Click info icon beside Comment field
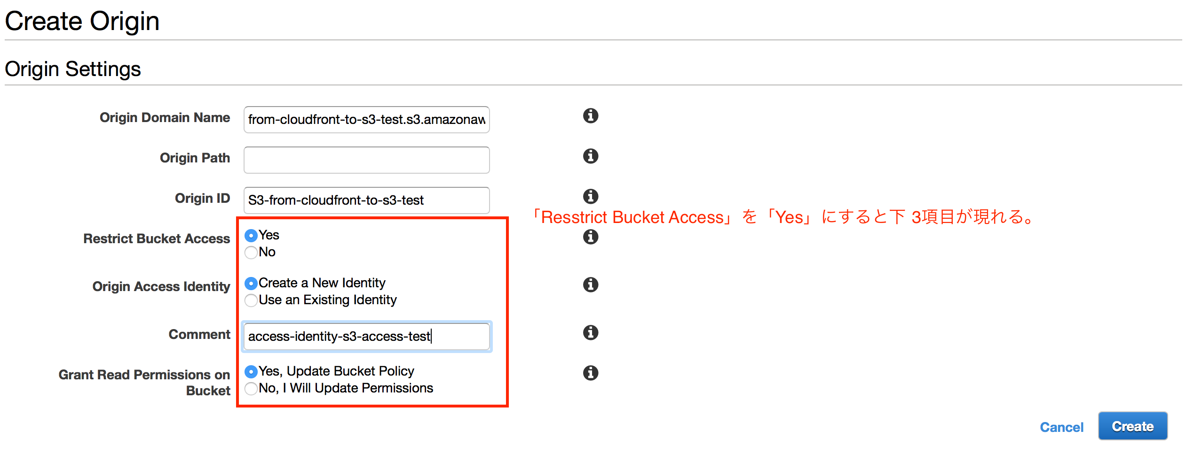Screen dimensions: 1186x461 coord(590,332)
